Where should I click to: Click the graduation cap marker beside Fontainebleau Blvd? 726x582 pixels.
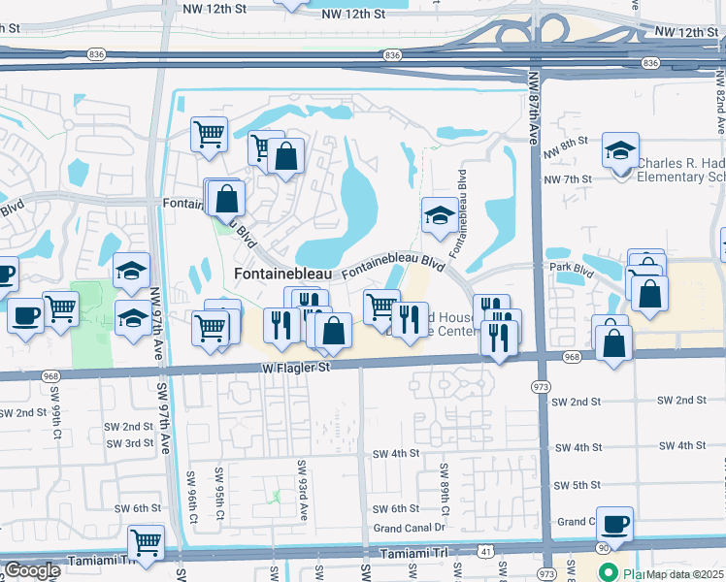coord(439,214)
